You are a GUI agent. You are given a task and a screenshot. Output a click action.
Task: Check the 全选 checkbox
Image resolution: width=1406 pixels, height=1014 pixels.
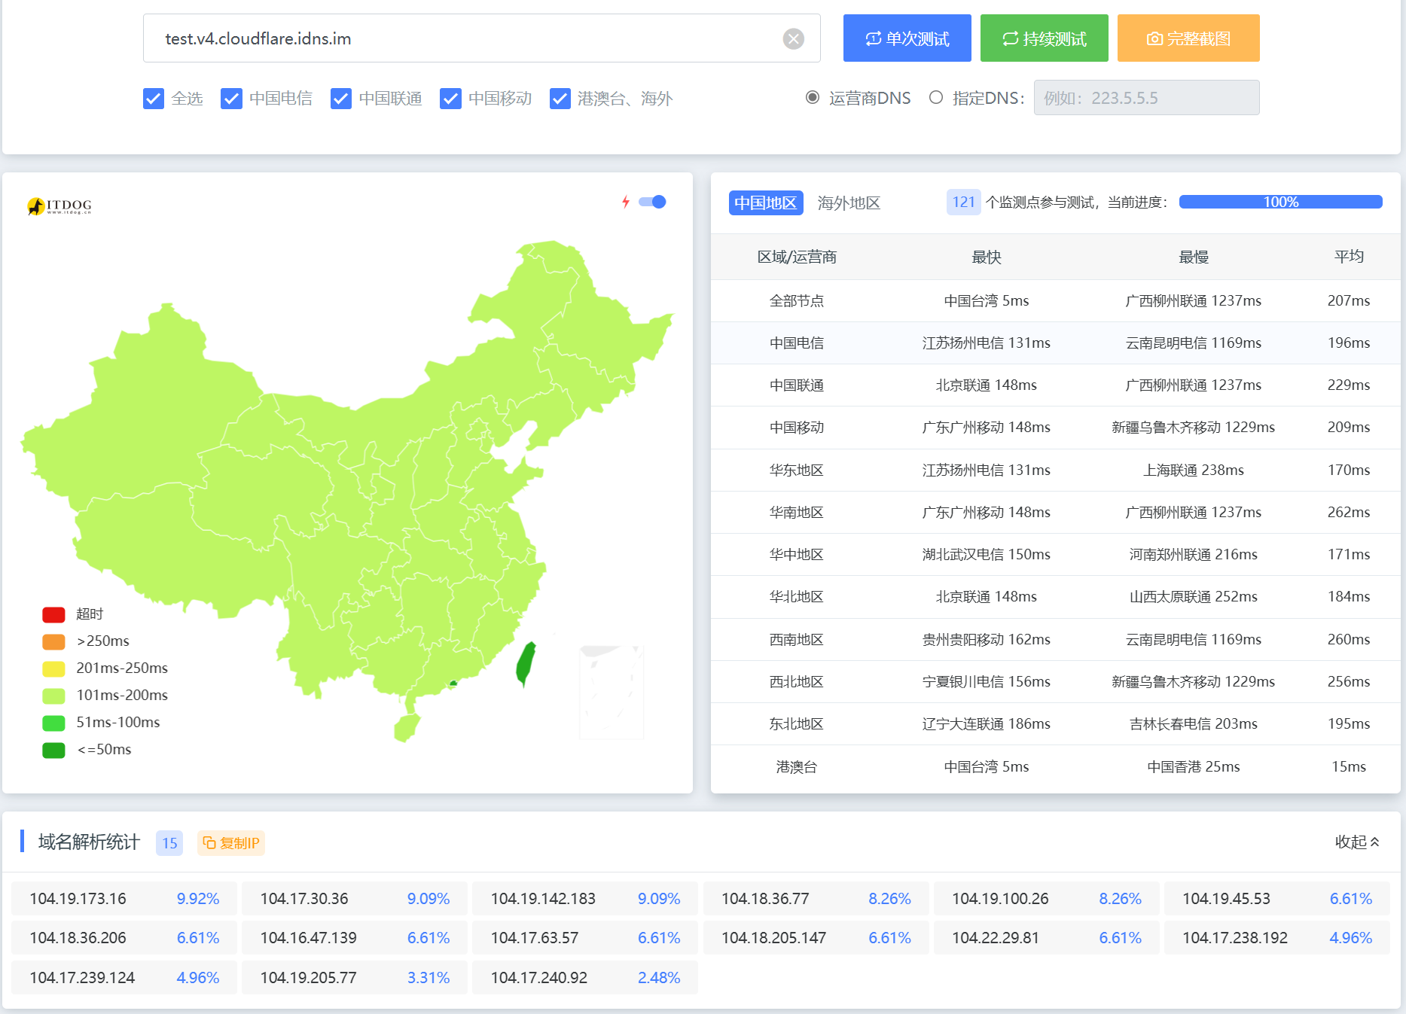[154, 99]
